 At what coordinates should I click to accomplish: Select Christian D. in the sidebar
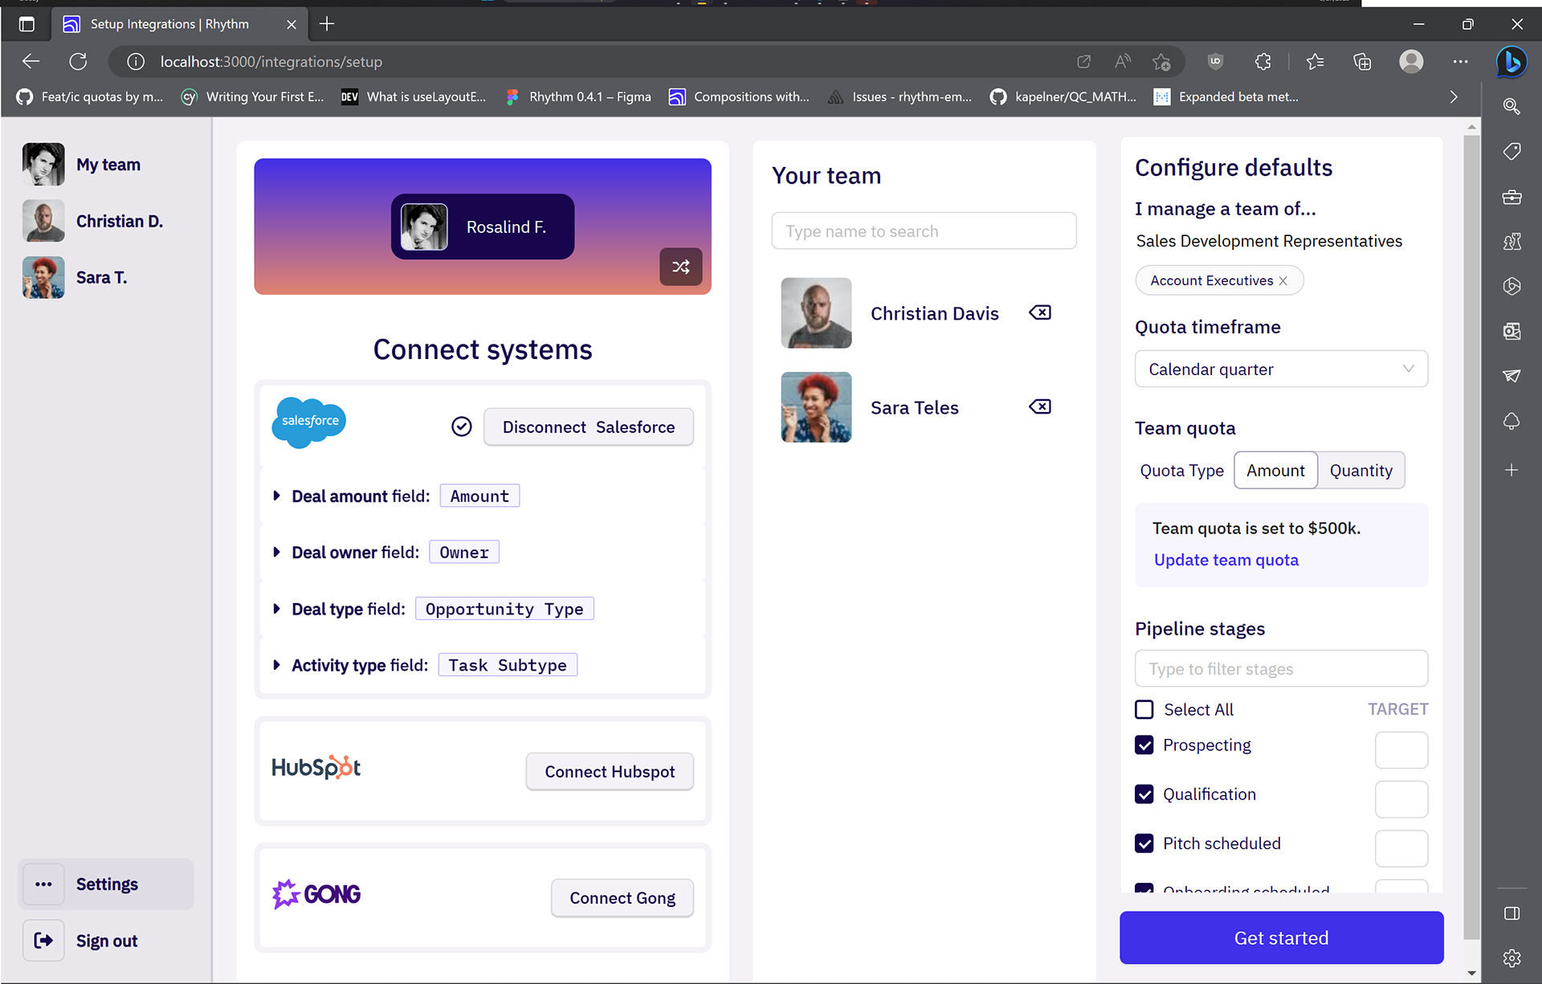(119, 221)
